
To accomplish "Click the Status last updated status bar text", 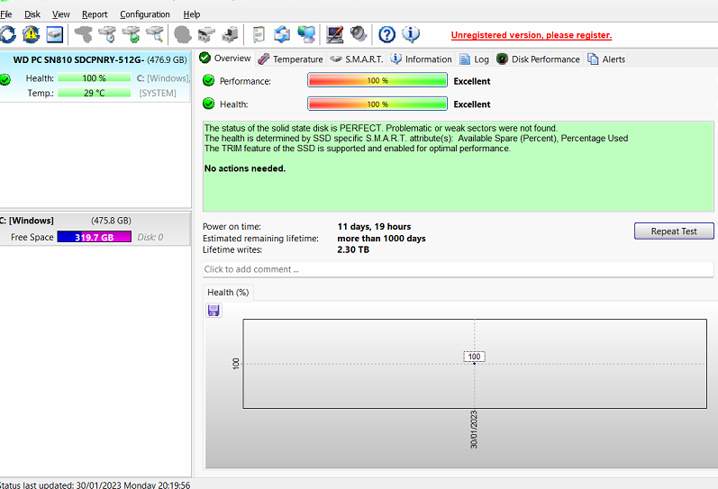I will [95, 484].
